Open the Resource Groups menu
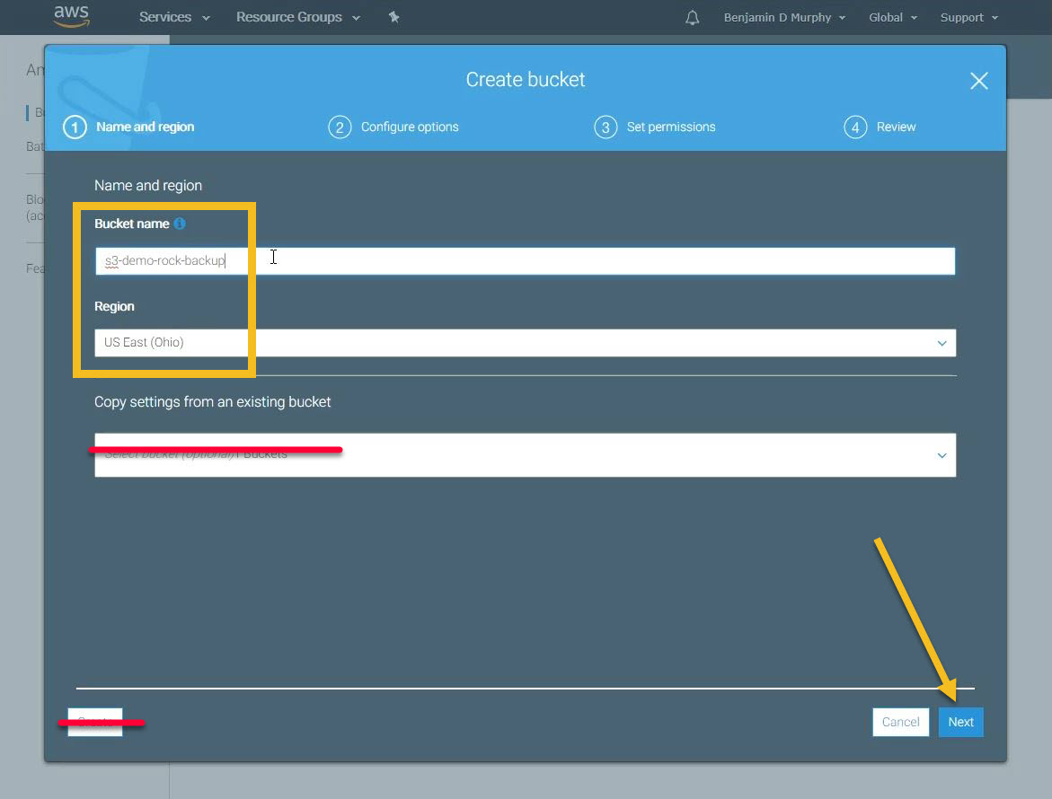Viewport: 1052px width, 799px height. (298, 17)
